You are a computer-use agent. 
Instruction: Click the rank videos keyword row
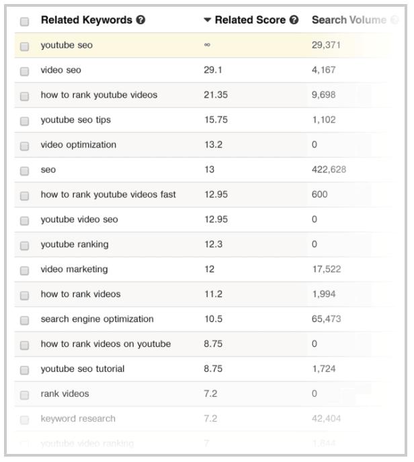point(203,393)
